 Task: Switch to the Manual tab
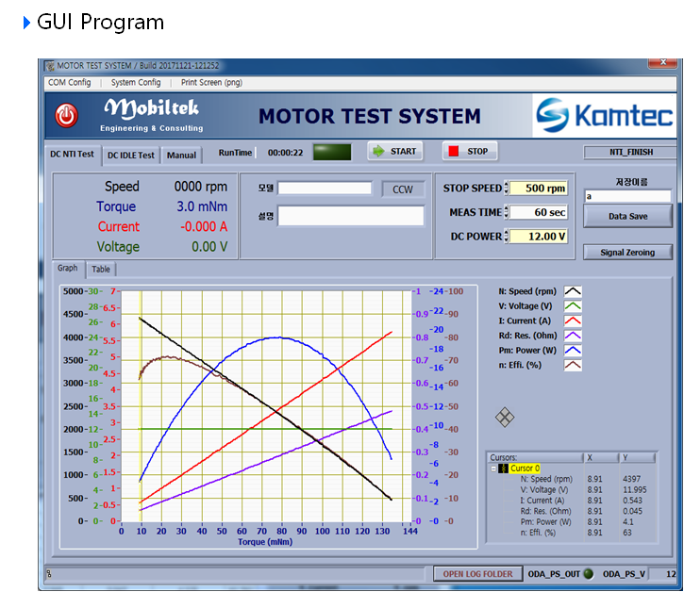[181, 156]
